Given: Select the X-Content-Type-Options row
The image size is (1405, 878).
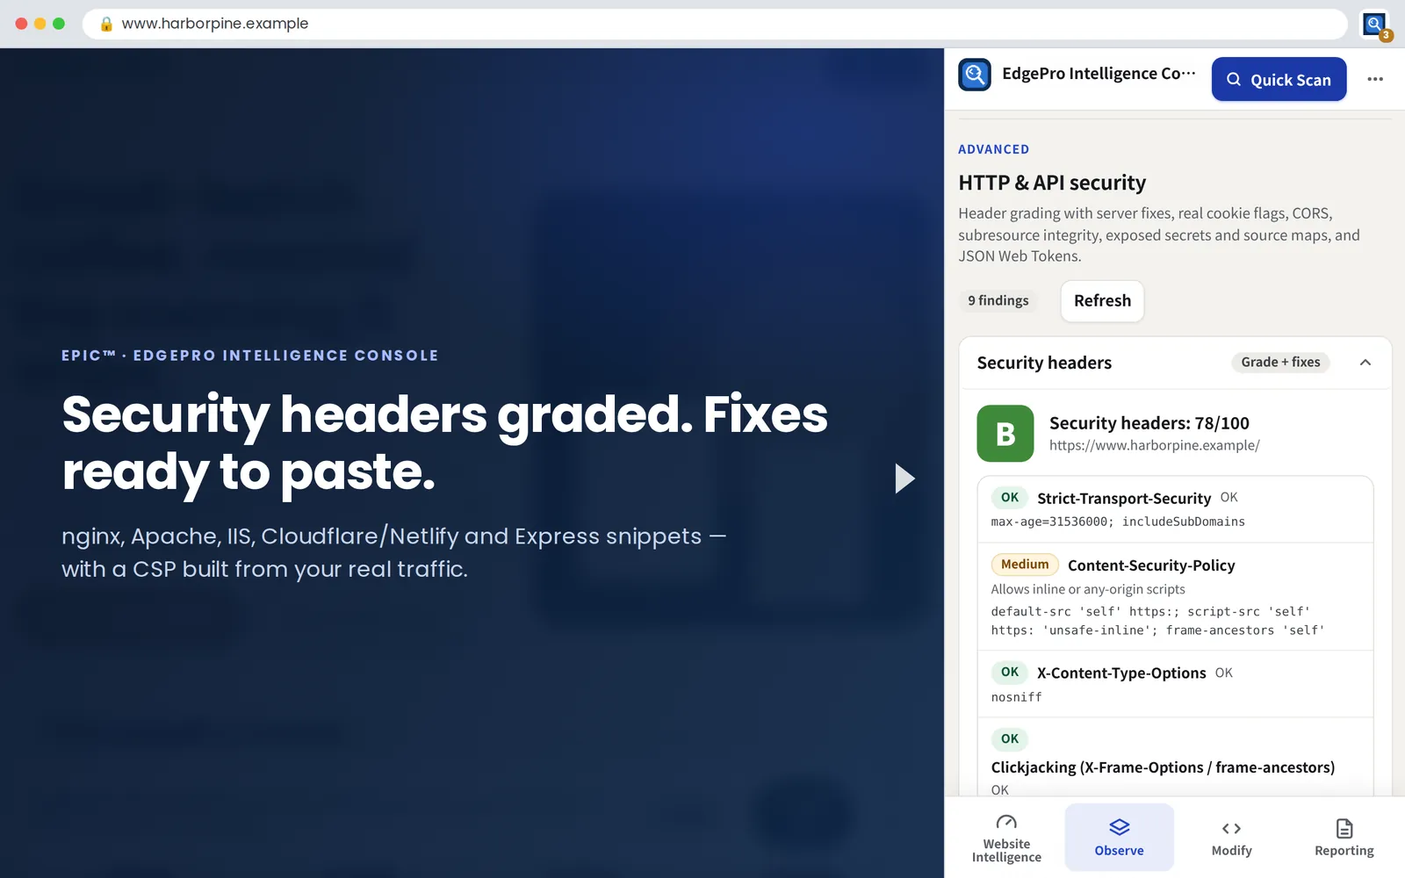Looking at the screenshot, I should click(1175, 684).
